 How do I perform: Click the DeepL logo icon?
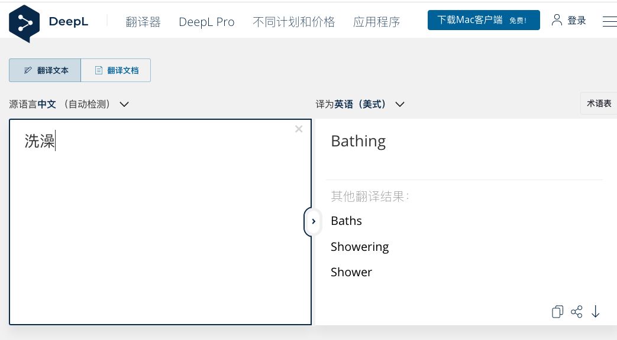(24, 22)
